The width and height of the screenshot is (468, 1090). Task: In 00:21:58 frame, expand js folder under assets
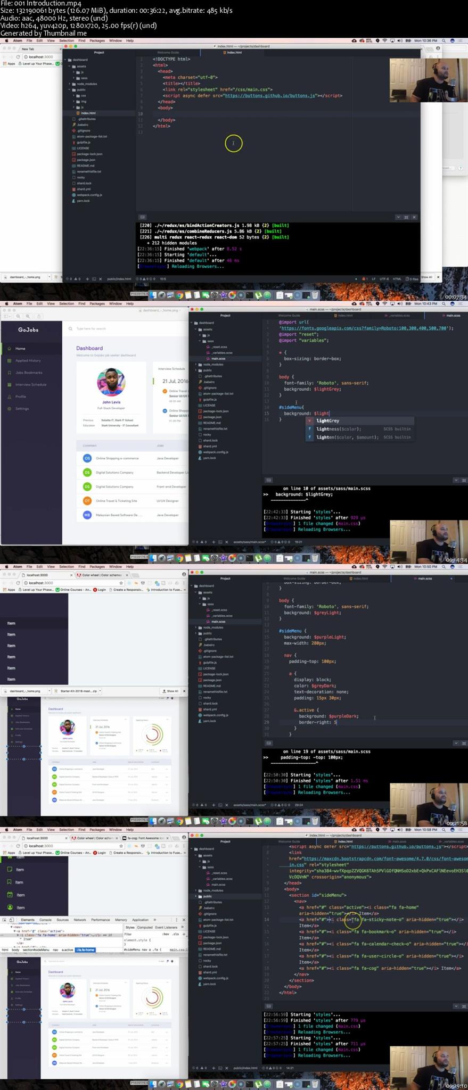200,598
